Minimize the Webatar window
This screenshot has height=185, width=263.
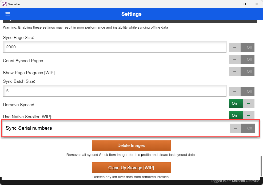pos(232,4)
